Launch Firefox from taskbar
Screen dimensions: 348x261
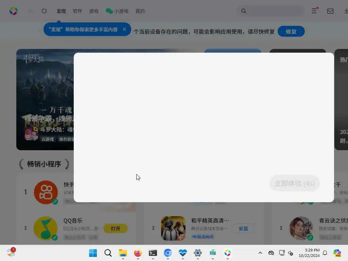138,253
